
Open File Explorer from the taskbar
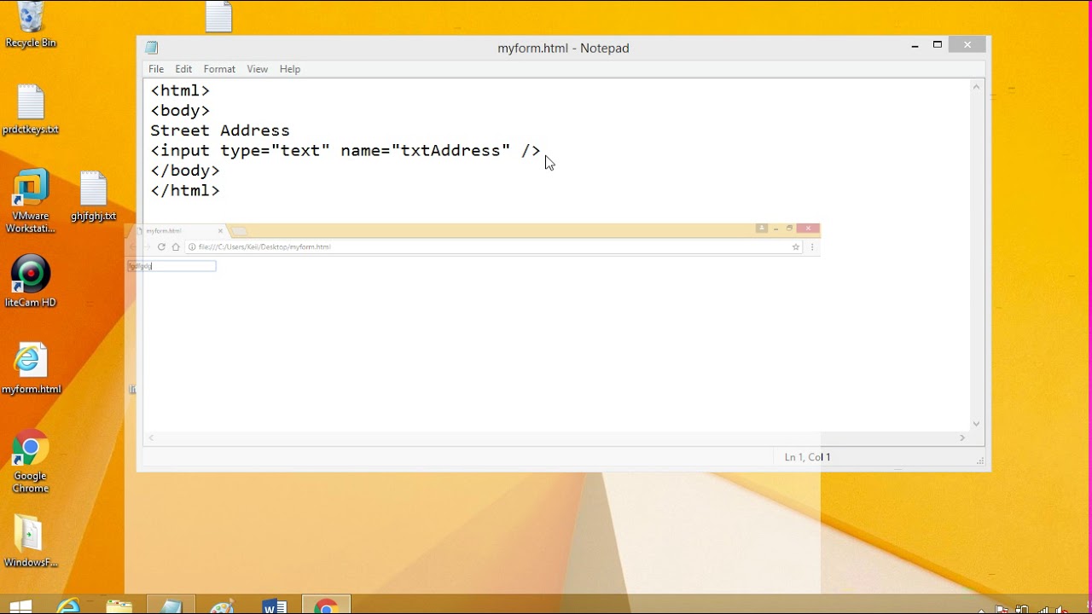tap(119, 606)
